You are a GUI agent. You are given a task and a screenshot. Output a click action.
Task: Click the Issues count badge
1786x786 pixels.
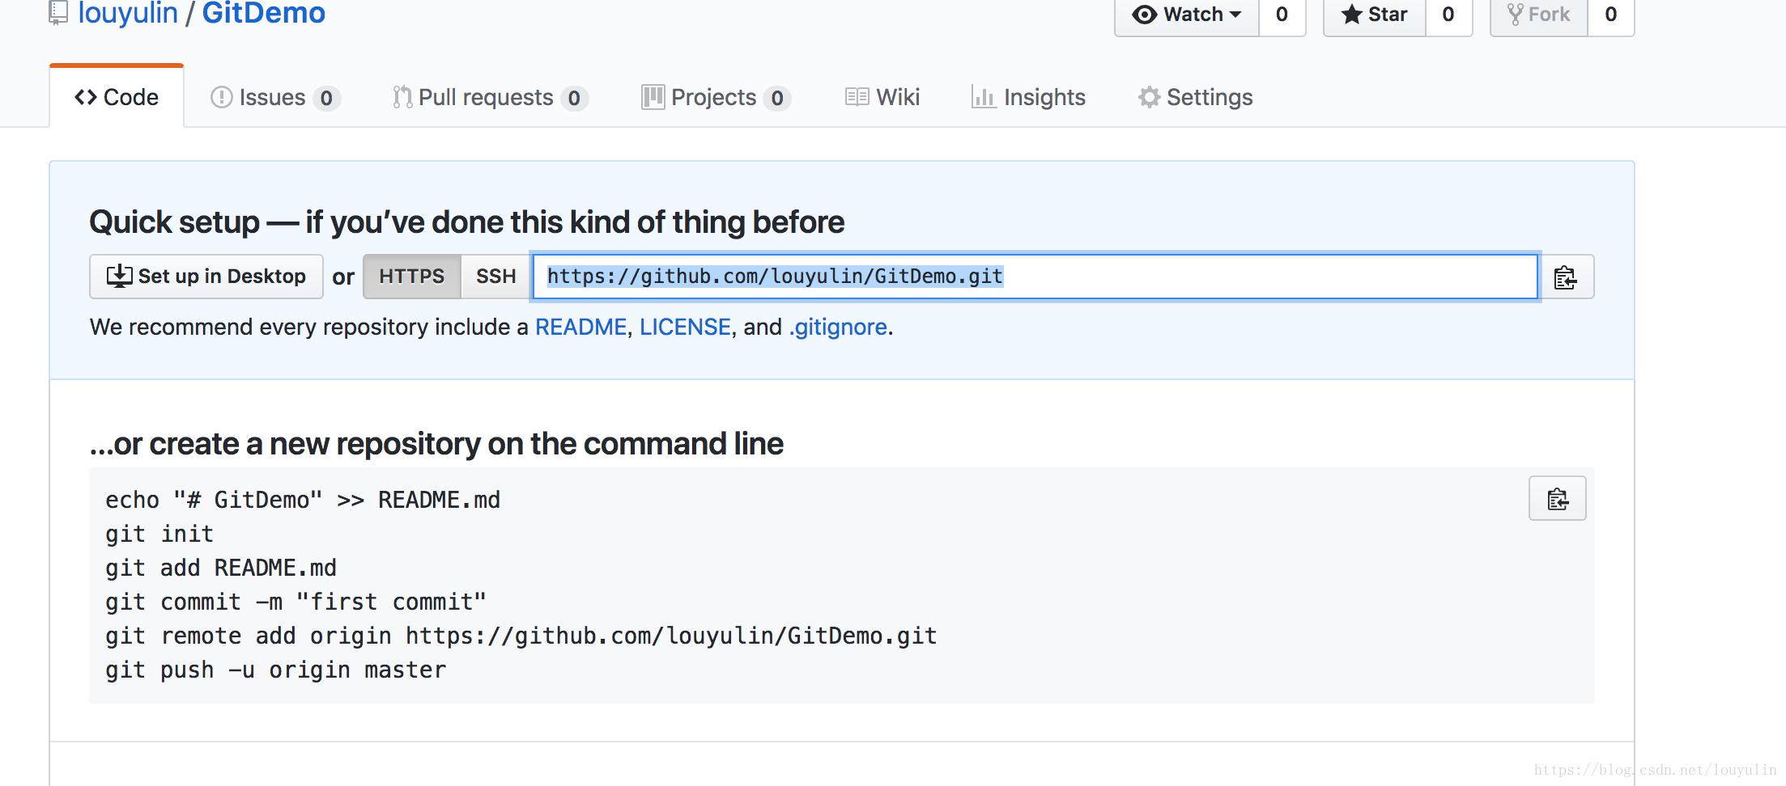326,98
